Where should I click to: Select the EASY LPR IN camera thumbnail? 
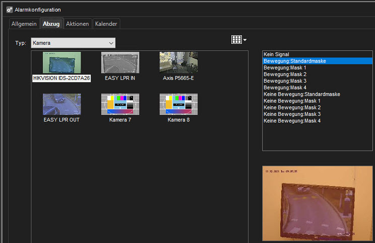(120, 63)
